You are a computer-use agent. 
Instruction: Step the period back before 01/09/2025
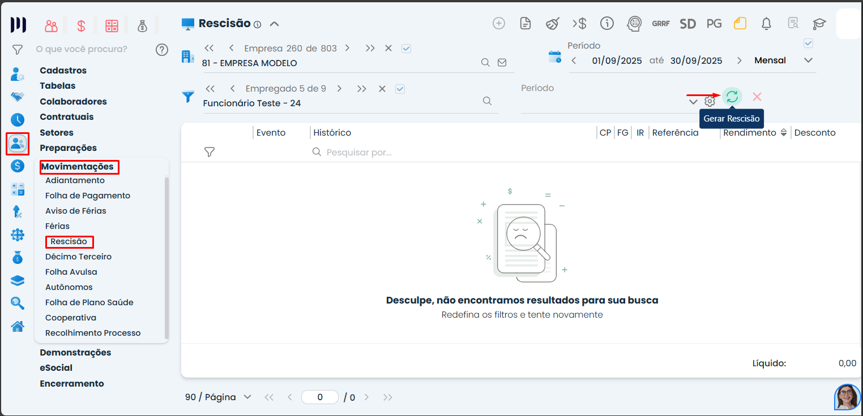[x=574, y=60]
